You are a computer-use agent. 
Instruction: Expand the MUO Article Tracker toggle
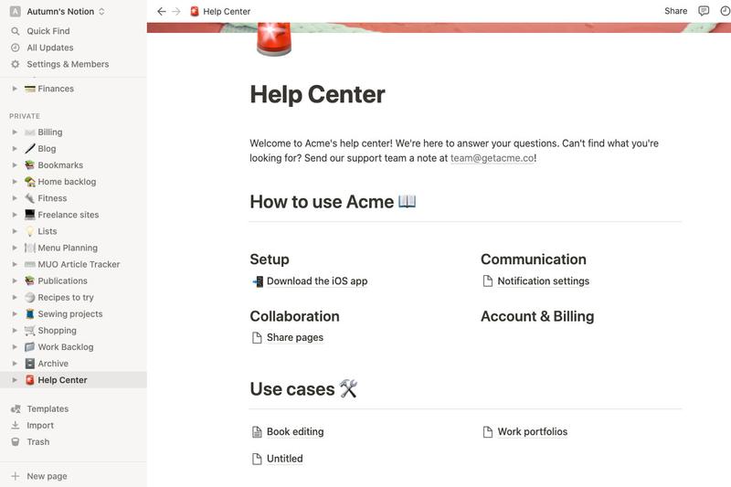point(15,264)
